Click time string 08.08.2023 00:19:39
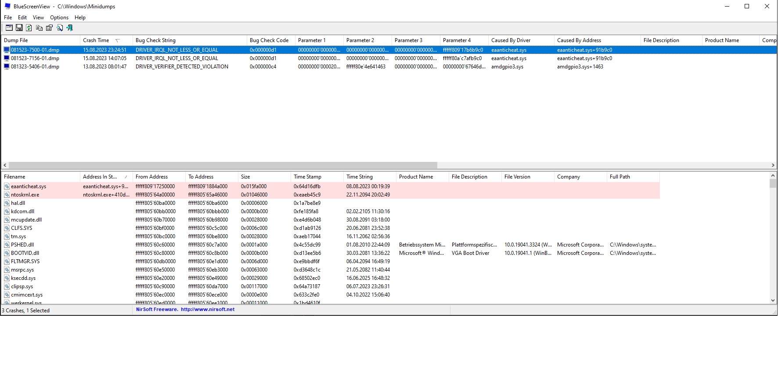 pyautogui.click(x=368, y=186)
